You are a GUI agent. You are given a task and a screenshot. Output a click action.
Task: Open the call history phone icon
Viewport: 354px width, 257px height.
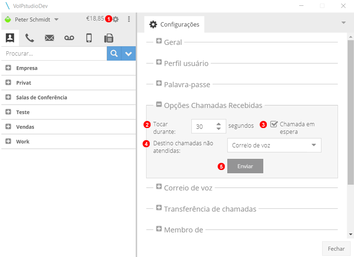[x=29, y=38]
